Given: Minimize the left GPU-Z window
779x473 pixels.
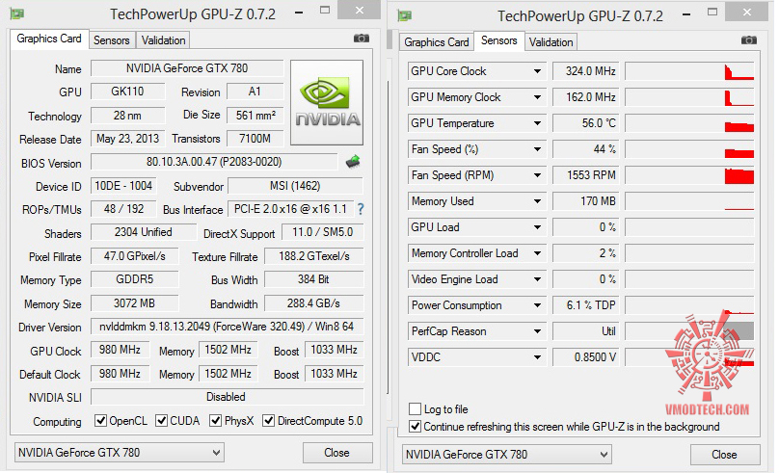Looking at the screenshot, I should (x=299, y=12).
